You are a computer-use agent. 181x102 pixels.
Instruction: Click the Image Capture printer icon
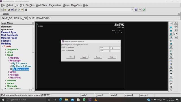[x=15, y=10]
